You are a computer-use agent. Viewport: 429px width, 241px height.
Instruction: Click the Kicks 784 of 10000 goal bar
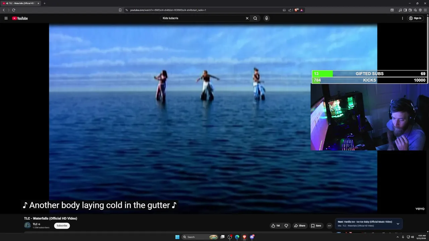[369, 80]
